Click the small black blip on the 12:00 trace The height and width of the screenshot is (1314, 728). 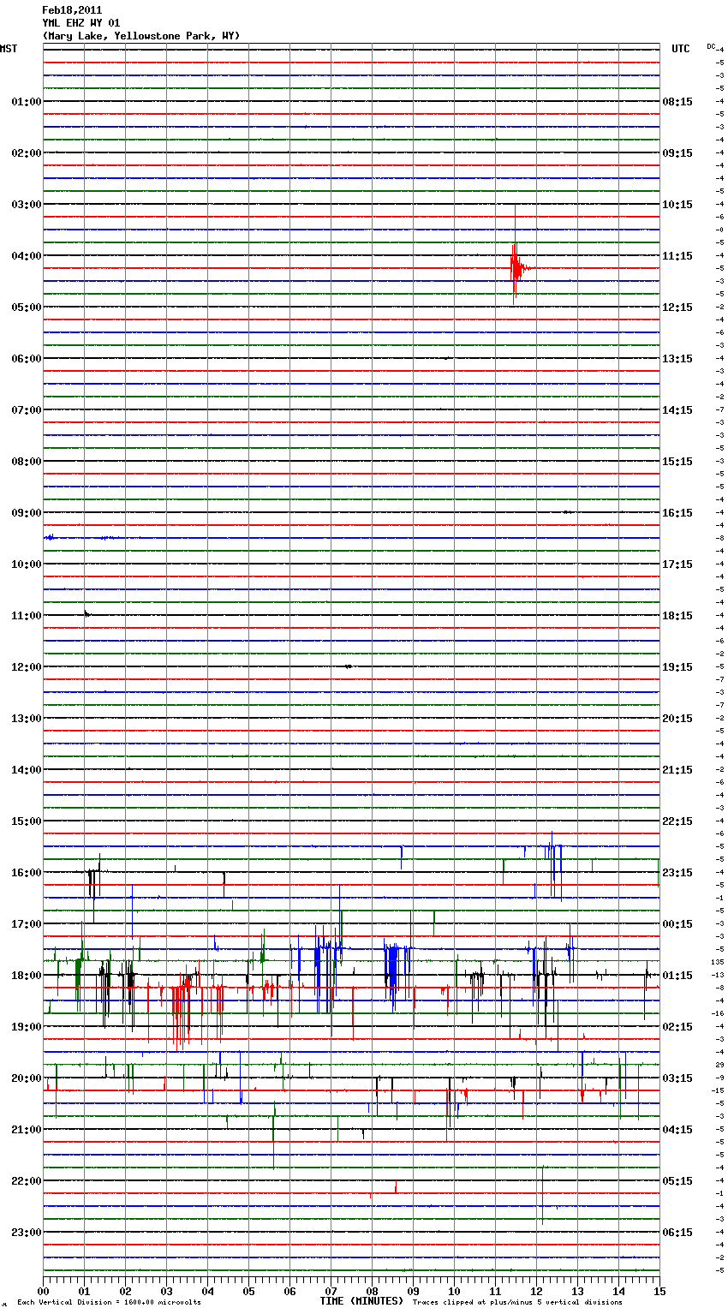(349, 666)
